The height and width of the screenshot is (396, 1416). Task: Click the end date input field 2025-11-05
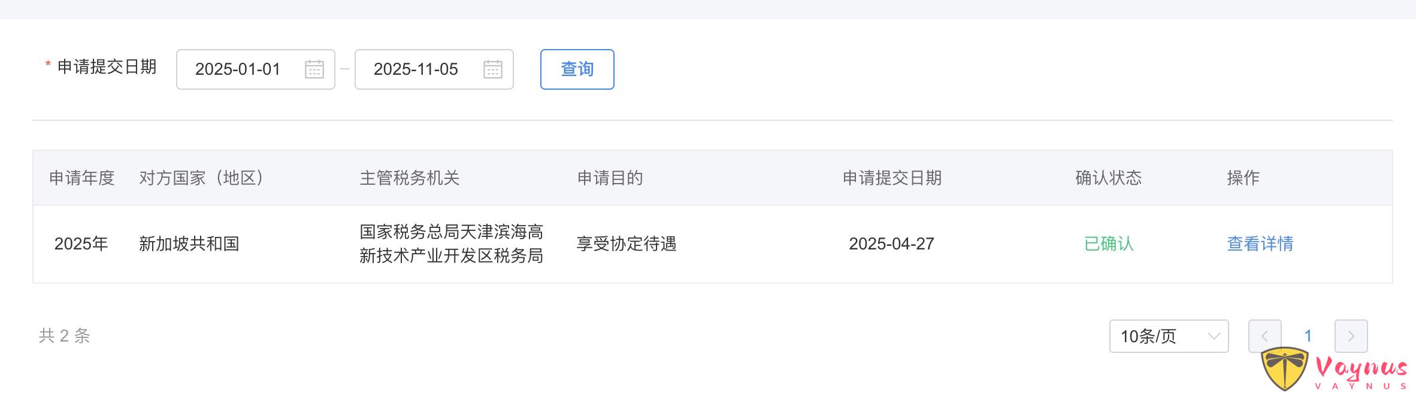(x=416, y=69)
